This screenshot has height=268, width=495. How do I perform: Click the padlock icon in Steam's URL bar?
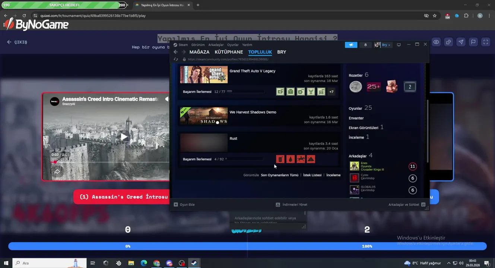point(184,59)
